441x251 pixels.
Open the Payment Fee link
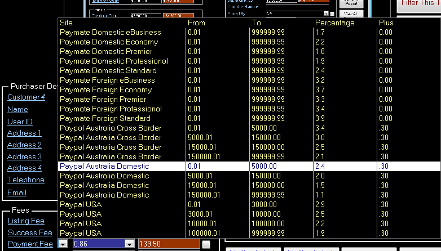(30, 244)
